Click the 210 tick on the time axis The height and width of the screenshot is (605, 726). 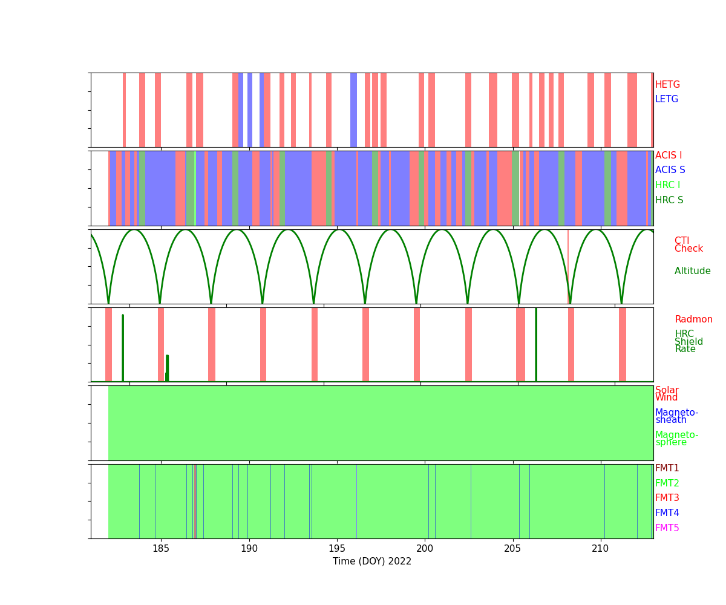pyautogui.click(x=601, y=548)
